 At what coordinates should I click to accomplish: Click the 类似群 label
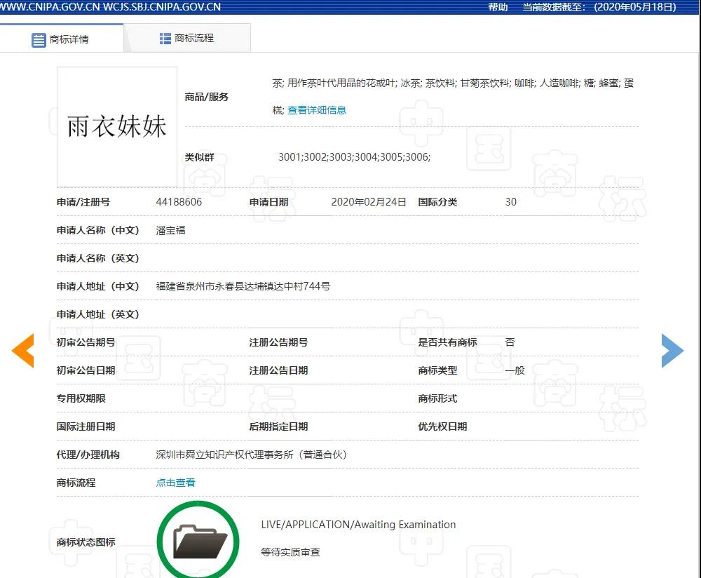[199, 157]
